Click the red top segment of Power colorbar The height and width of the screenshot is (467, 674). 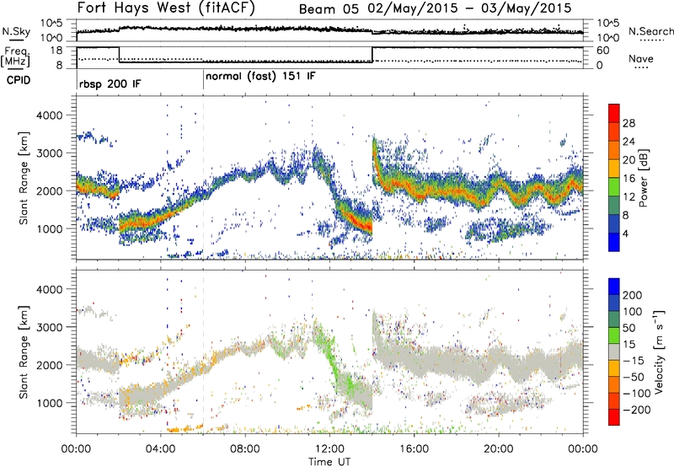coord(614,113)
